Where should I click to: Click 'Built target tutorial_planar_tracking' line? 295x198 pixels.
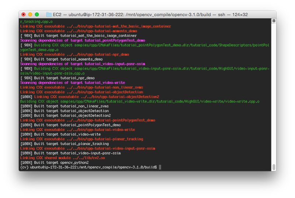65,144
